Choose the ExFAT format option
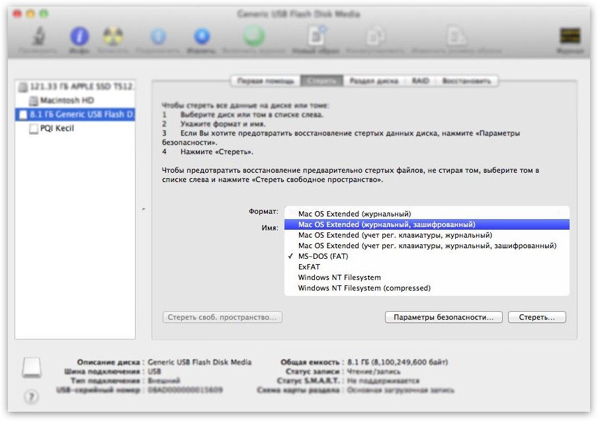598x421 pixels. [x=427, y=267]
